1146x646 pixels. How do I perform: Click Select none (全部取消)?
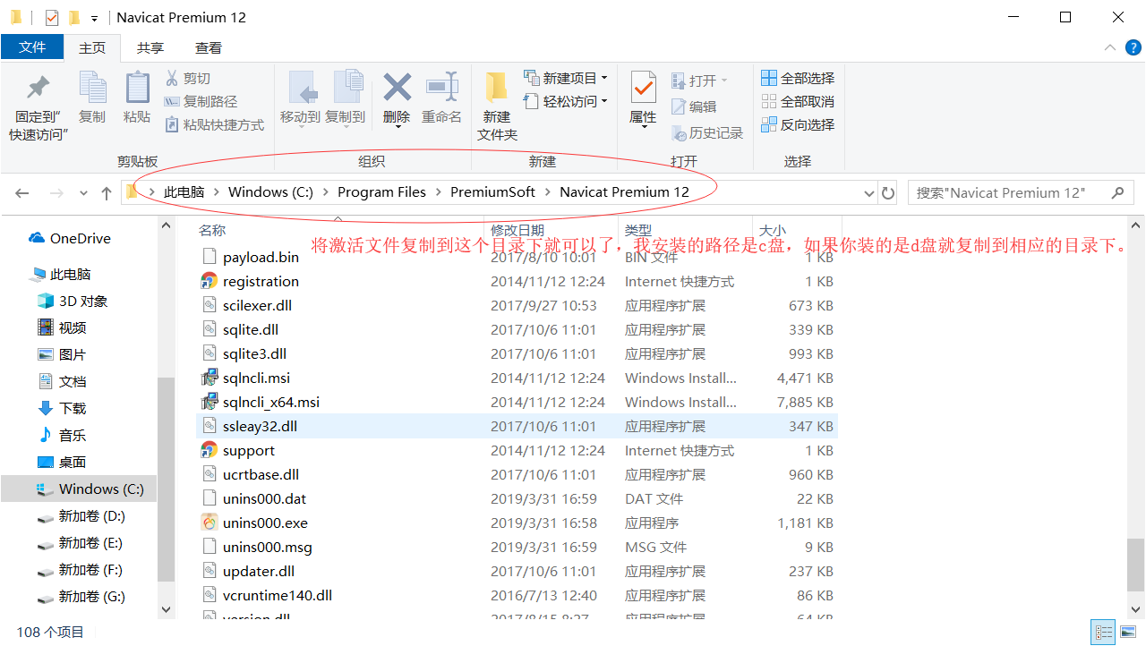pyautogui.click(x=798, y=102)
